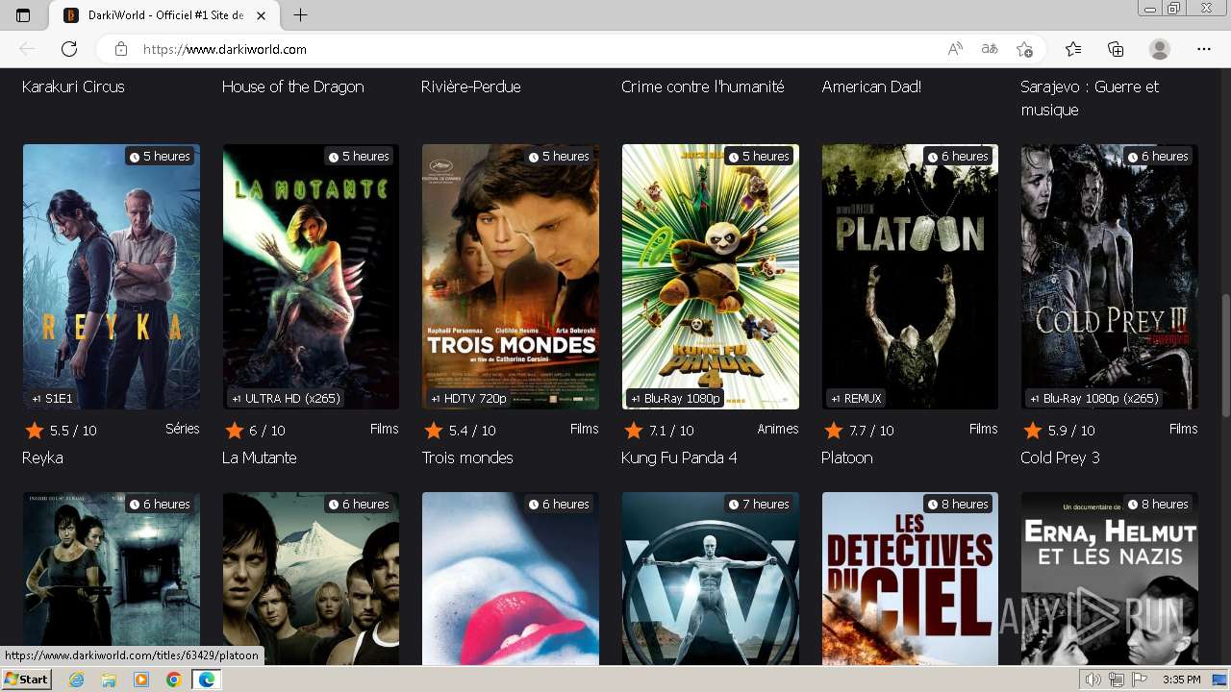Launch Internet Explorer from taskbar
1231x692 pixels.
(77, 680)
